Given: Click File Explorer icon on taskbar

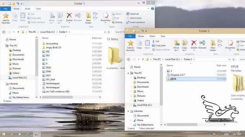Looking at the screenshot, I should [x=36, y=134].
